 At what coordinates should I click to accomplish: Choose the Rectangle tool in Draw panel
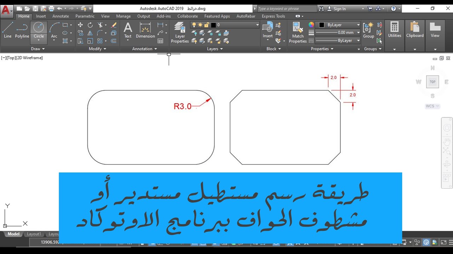pyautogui.click(x=65, y=25)
